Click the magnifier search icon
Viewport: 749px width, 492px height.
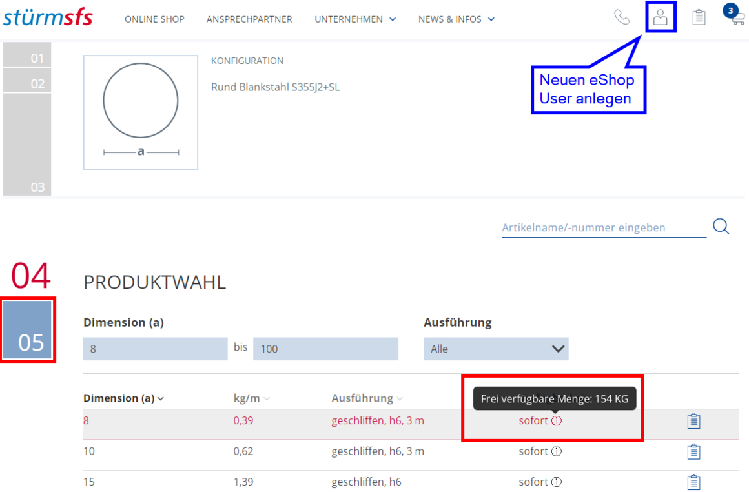721,227
